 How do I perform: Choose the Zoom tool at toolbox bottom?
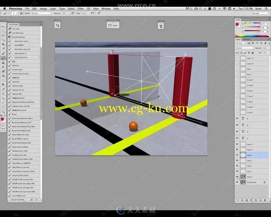point(3,112)
